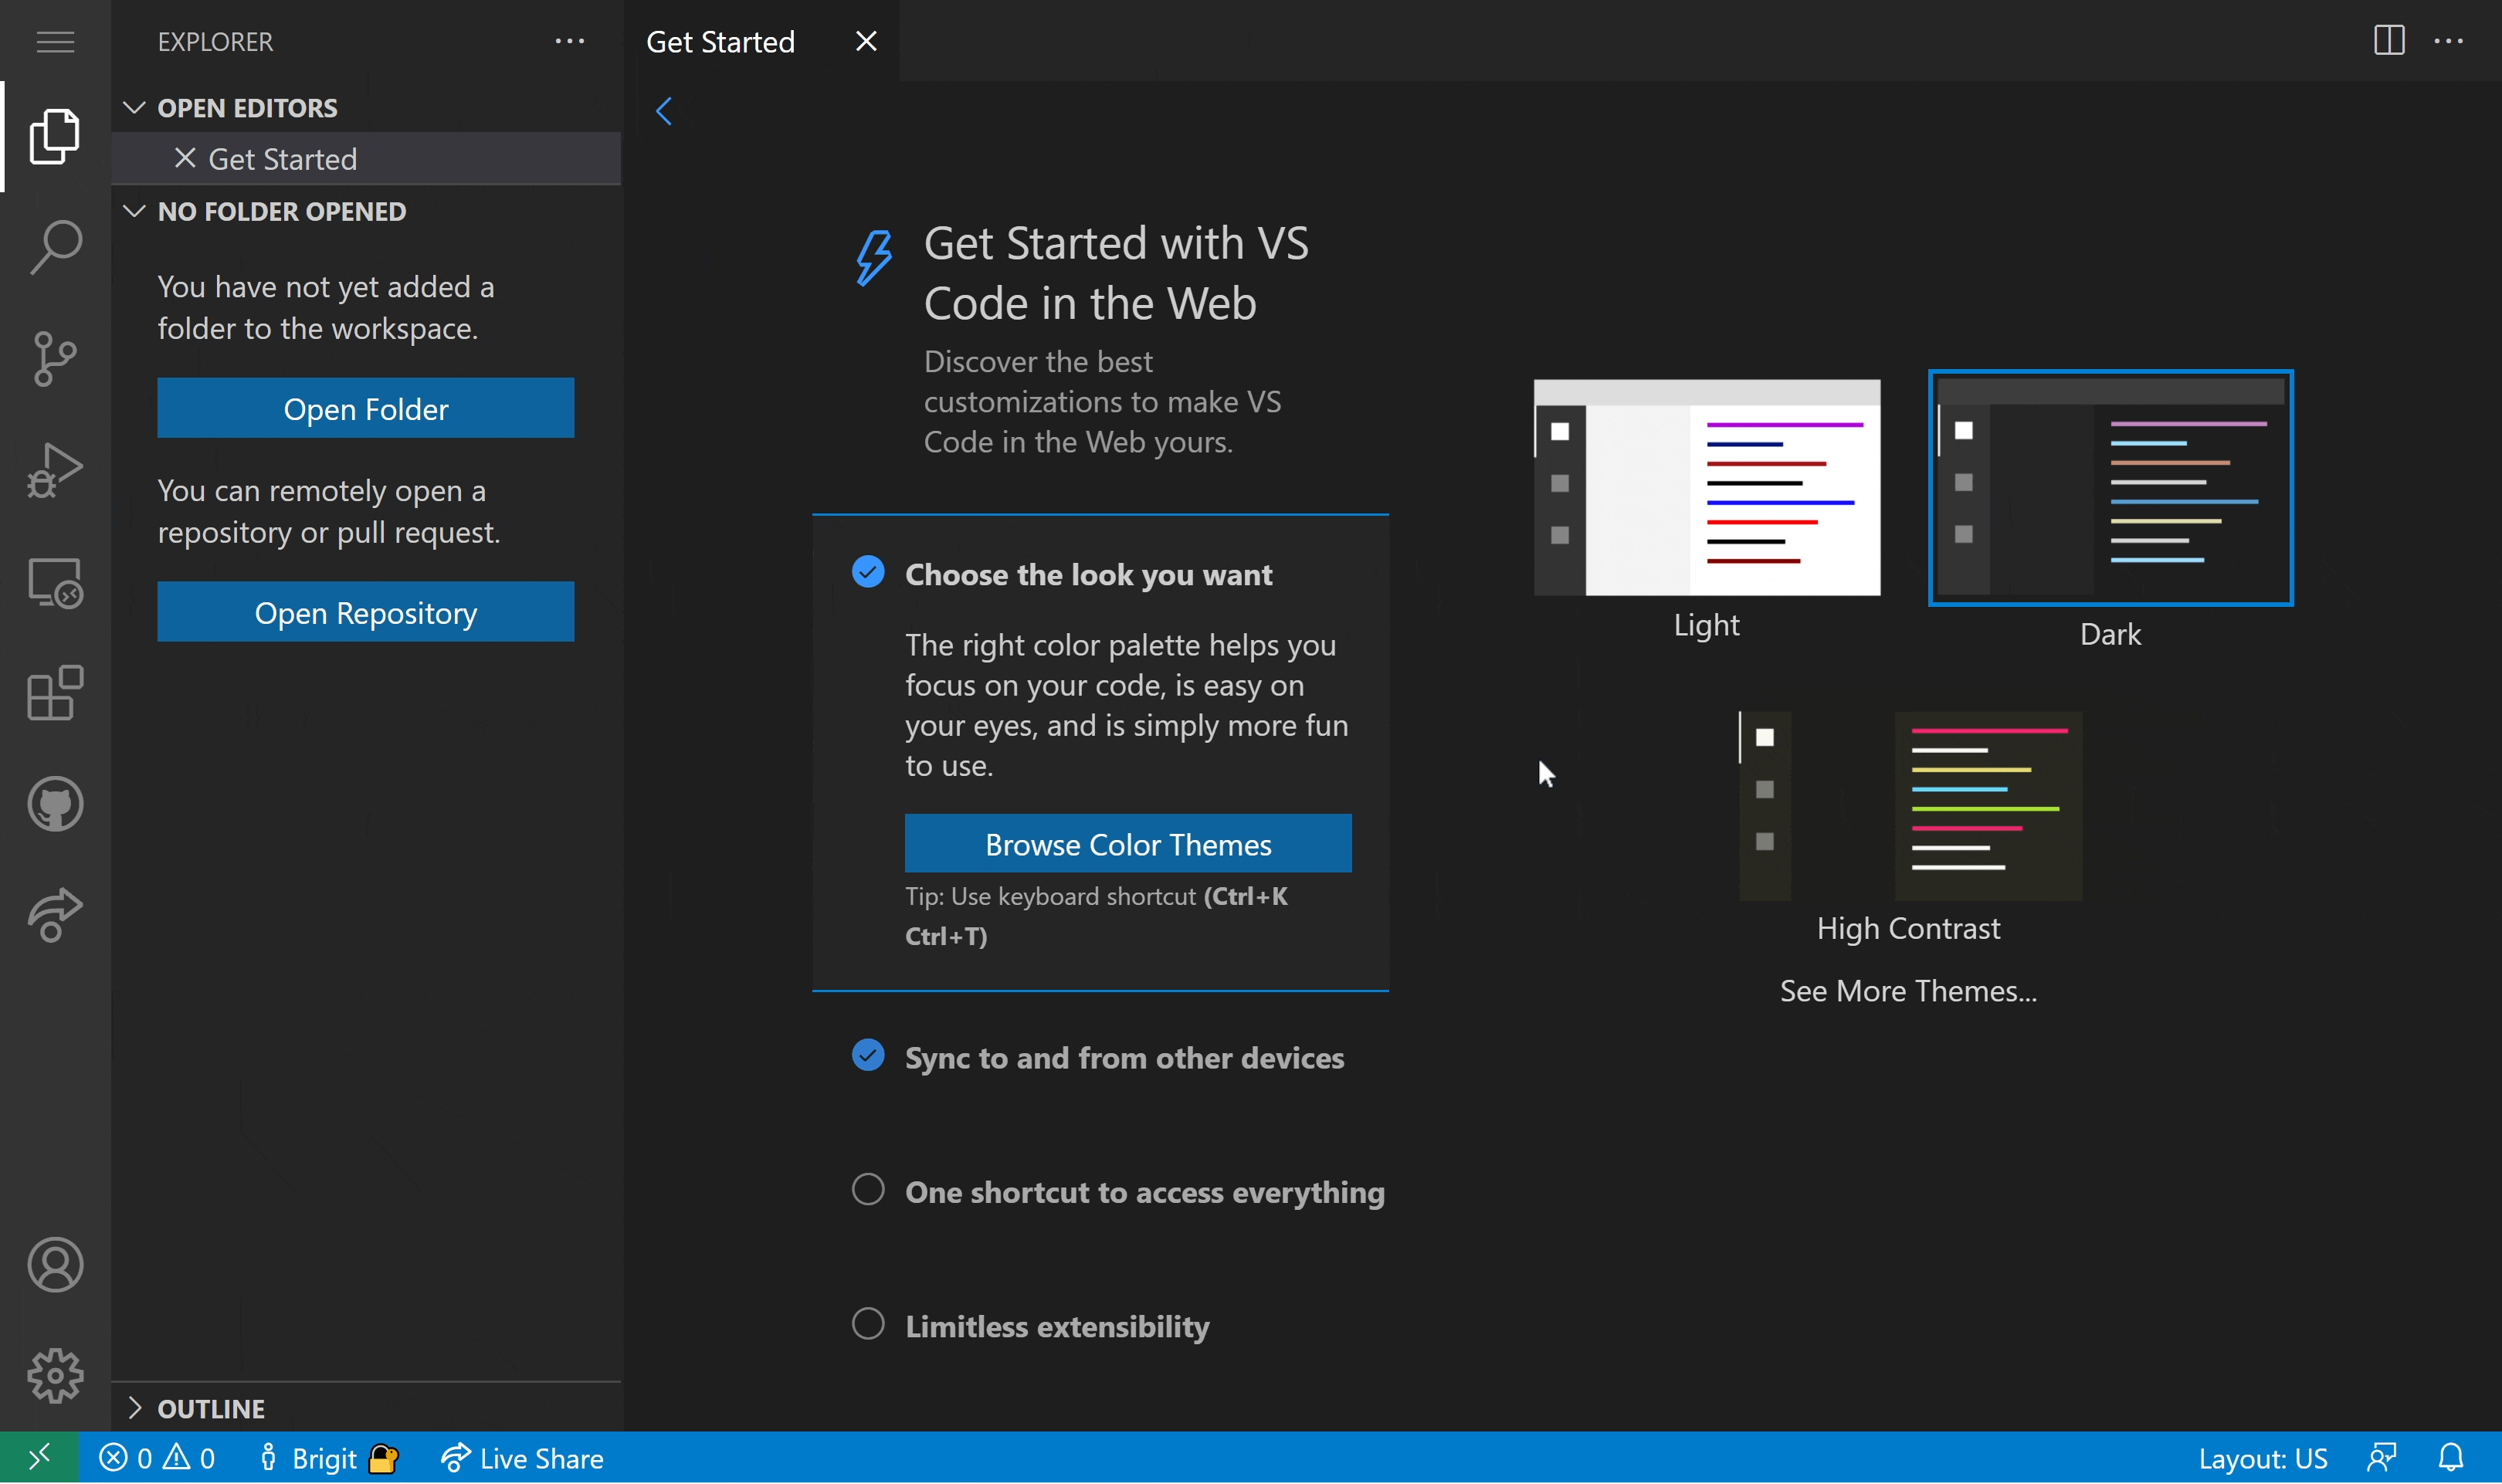Open editor more actions ellipsis menu
This screenshot has height=1484, width=2502.
(2449, 41)
